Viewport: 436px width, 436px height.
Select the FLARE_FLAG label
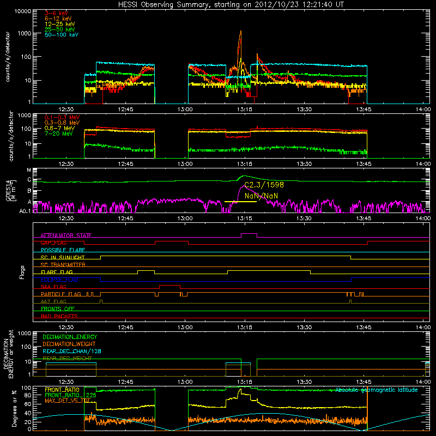click(x=57, y=272)
